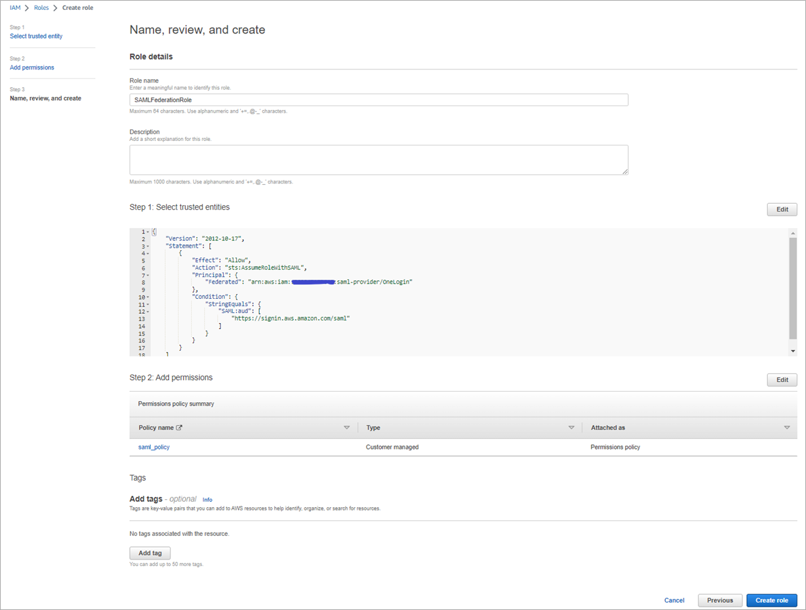806x610 pixels.
Task: Sort by Type column arrow
Action: (571, 428)
